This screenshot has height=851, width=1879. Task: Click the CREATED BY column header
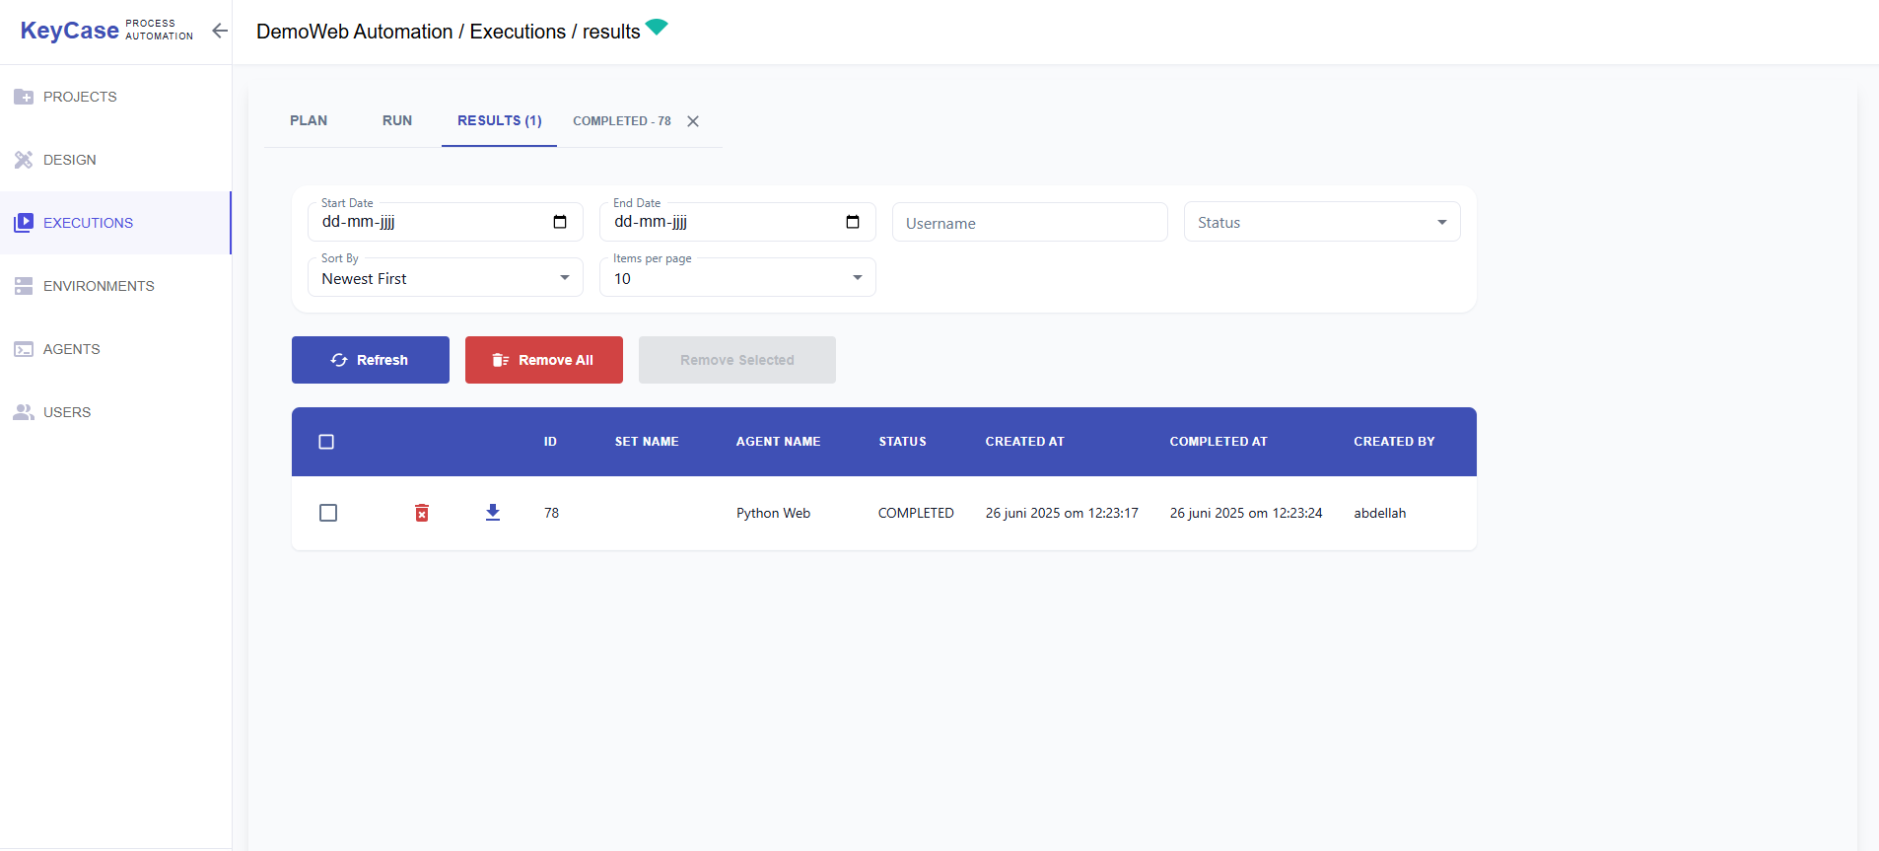click(x=1394, y=442)
